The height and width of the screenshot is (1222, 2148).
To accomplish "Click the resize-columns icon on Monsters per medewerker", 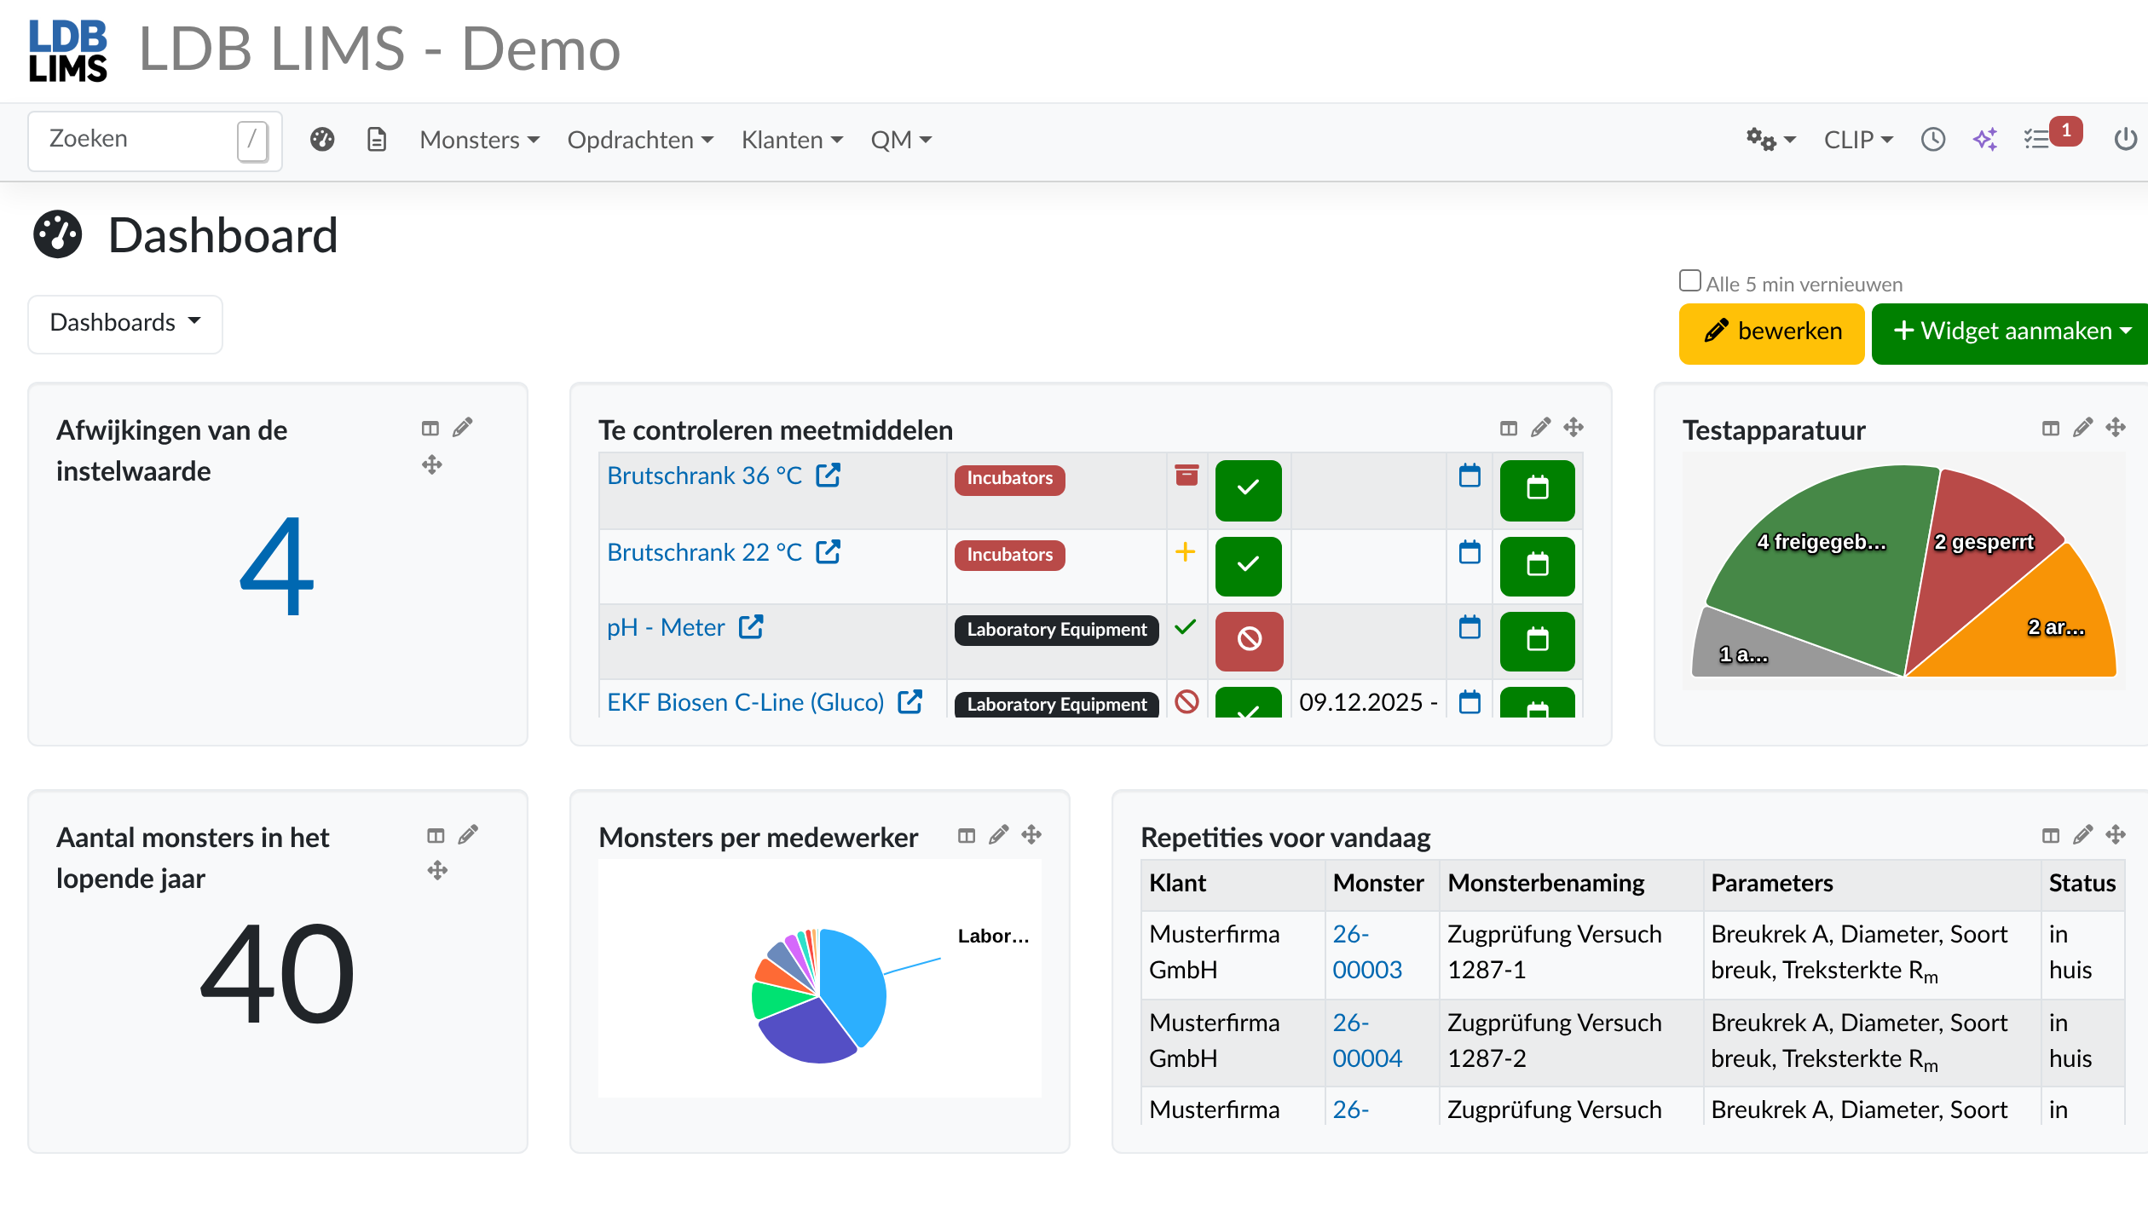I will [x=967, y=835].
